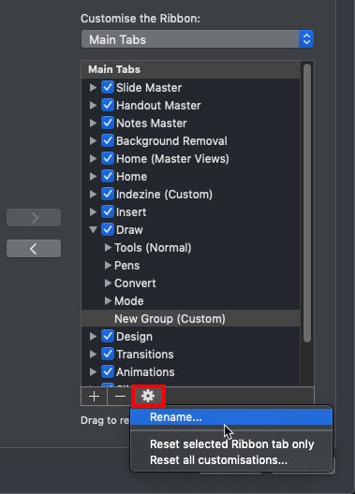Screen dimensions: 355x494
Task: Choose Reset selected Ribbon tab only
Action: coord(231,444)
